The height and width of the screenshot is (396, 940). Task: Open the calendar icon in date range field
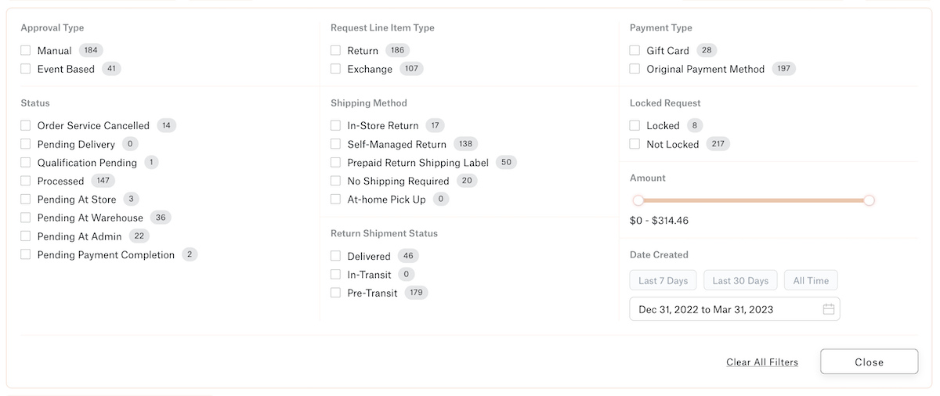click(829, 309)
